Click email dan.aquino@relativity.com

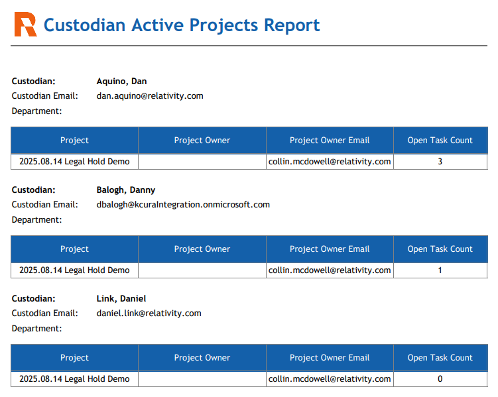150,96
